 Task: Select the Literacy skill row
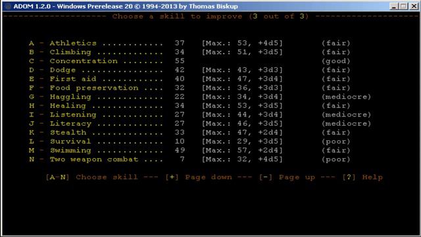tap(200, 123)
